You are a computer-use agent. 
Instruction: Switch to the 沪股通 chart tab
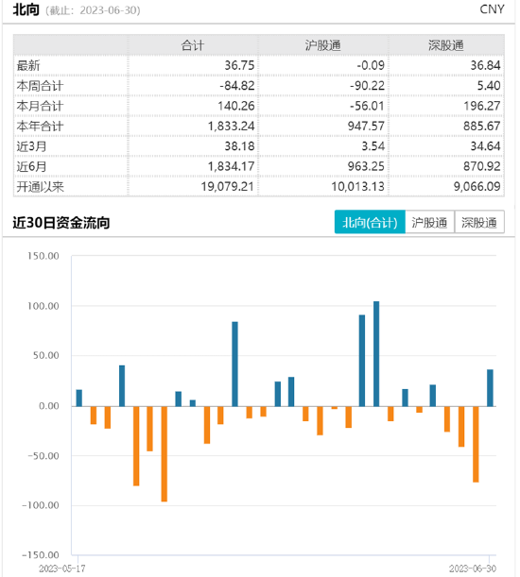430,222
